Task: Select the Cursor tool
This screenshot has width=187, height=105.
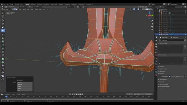Action: coord(3,17)
